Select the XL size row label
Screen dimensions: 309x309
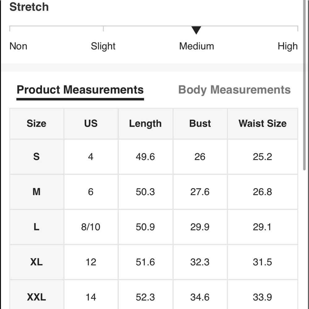tap(36, 262)
